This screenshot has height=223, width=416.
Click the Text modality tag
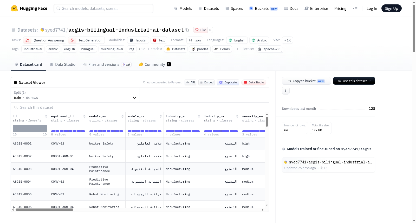[159, 40]
